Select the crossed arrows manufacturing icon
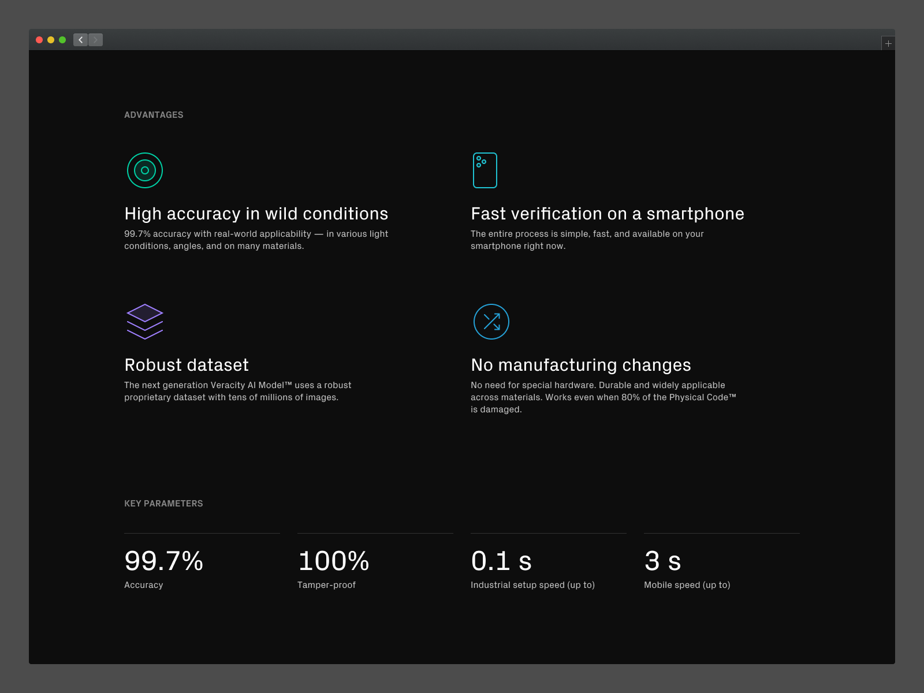 tap(491, 322)
